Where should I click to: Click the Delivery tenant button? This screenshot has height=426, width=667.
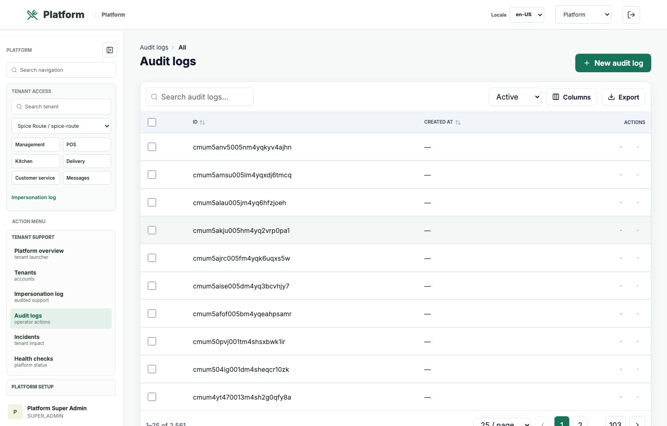[x=87, y=161]
